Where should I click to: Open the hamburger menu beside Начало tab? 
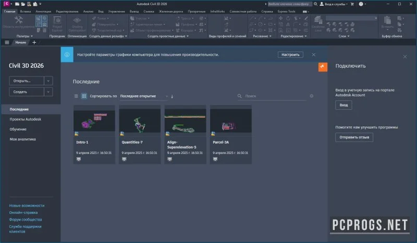7,43
